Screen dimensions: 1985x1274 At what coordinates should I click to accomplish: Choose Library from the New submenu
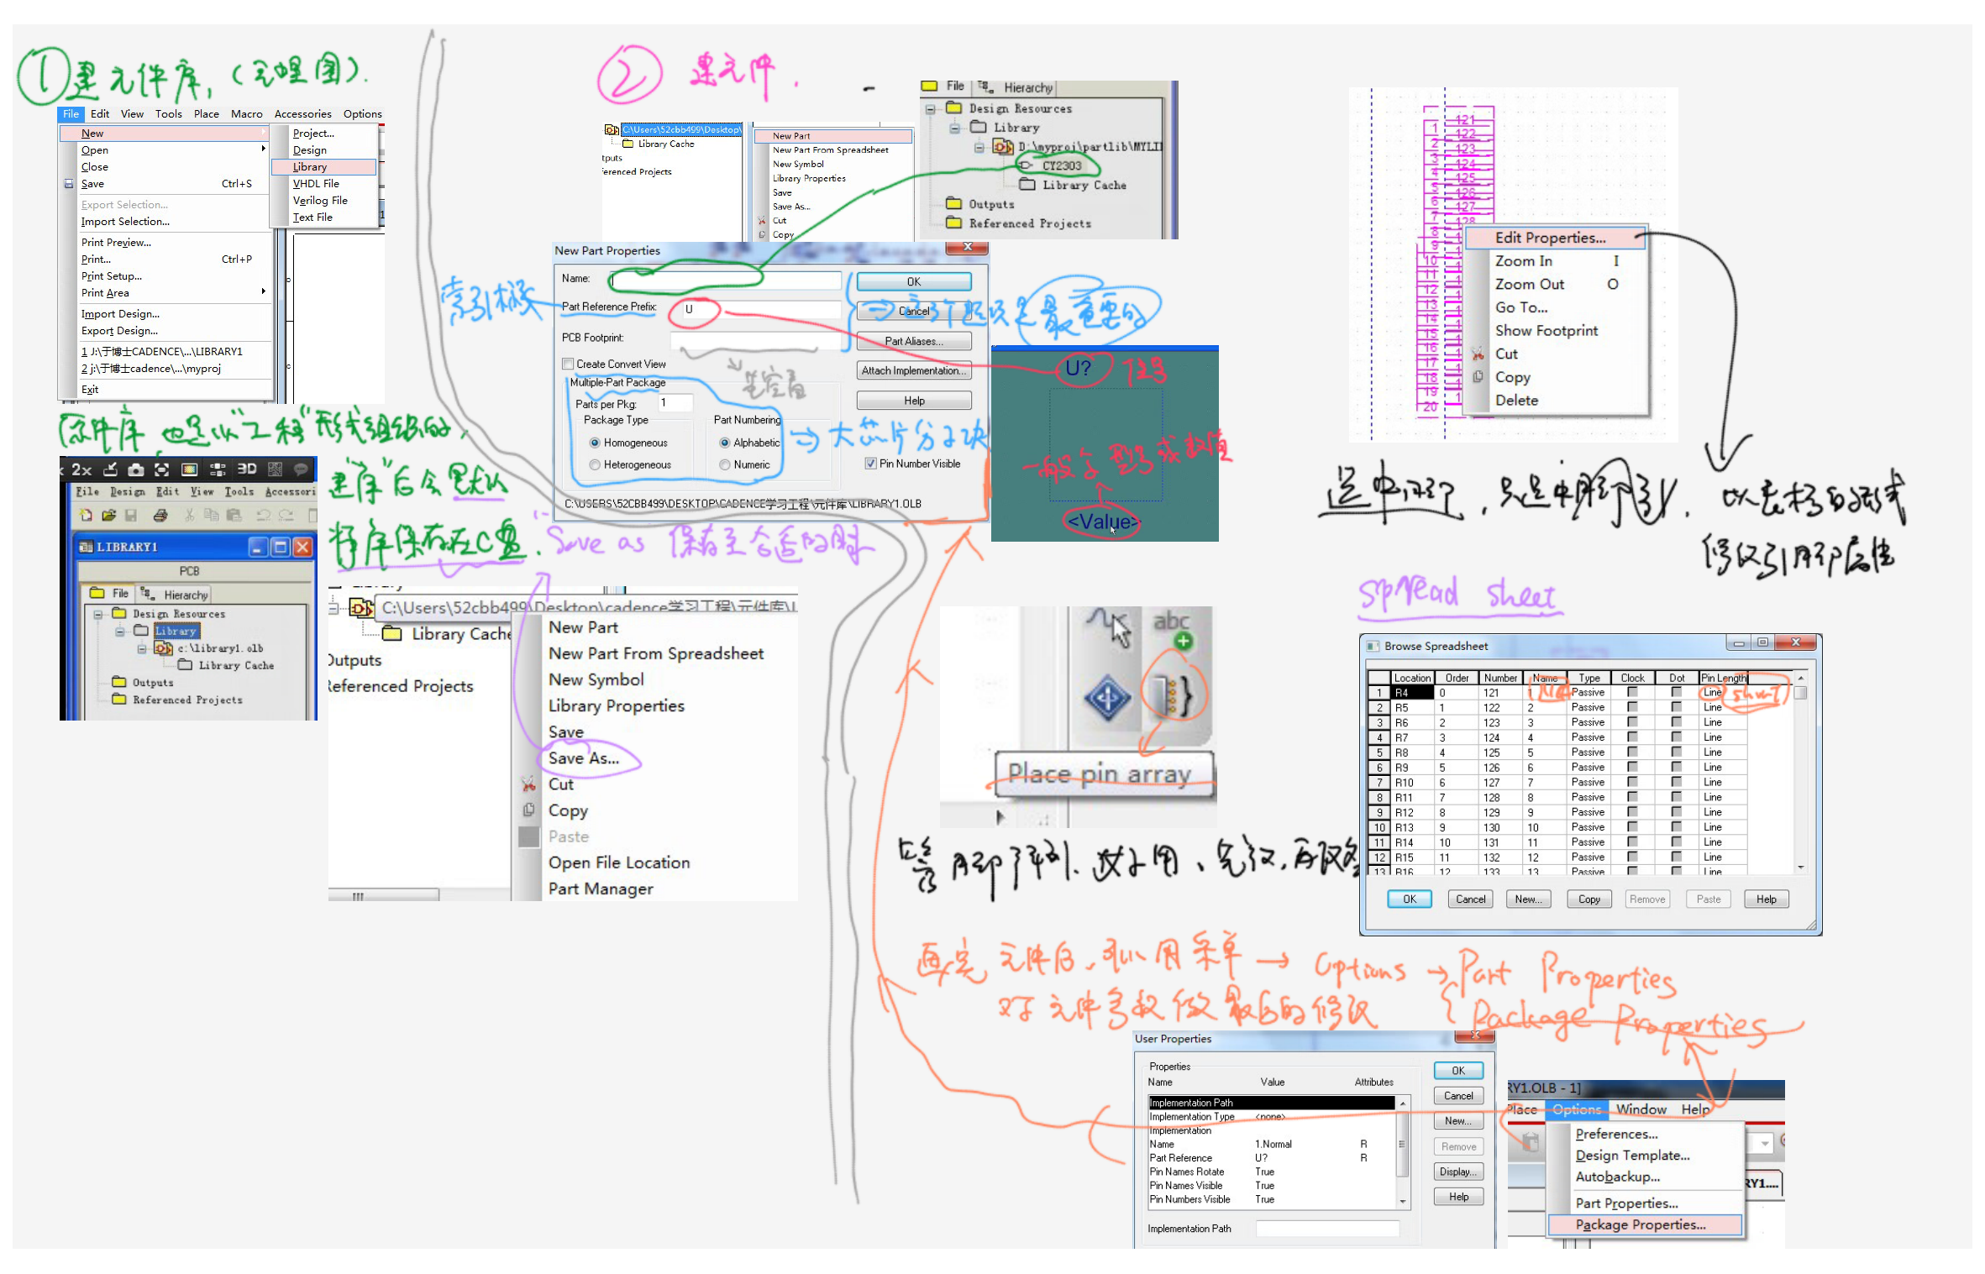pos(323,166)
